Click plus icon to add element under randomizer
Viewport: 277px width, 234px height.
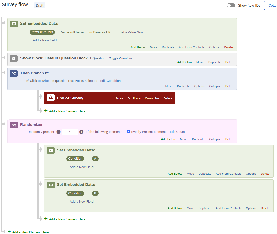coord(46,218)
